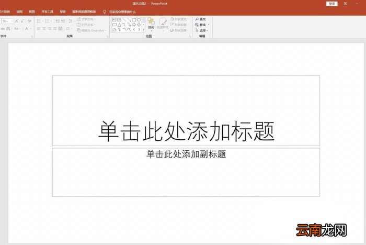
Task: Expand the shapes gallery with the More arrow
Action: 144,30
